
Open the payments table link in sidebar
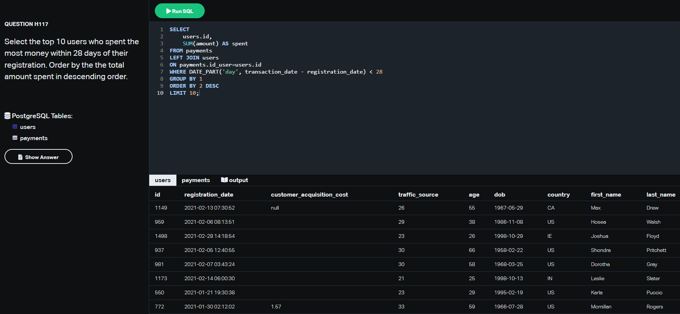[x=34, y=138]
